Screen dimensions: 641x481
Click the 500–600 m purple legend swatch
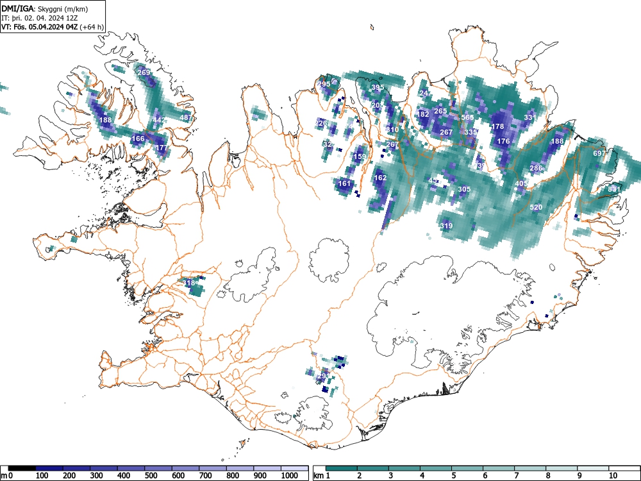pyautogui.click(x=158, y=468)
